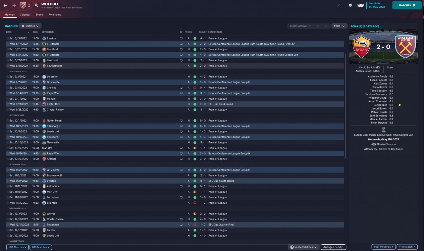
Task: Go back with the left arrow
Action: coord(5,5)
